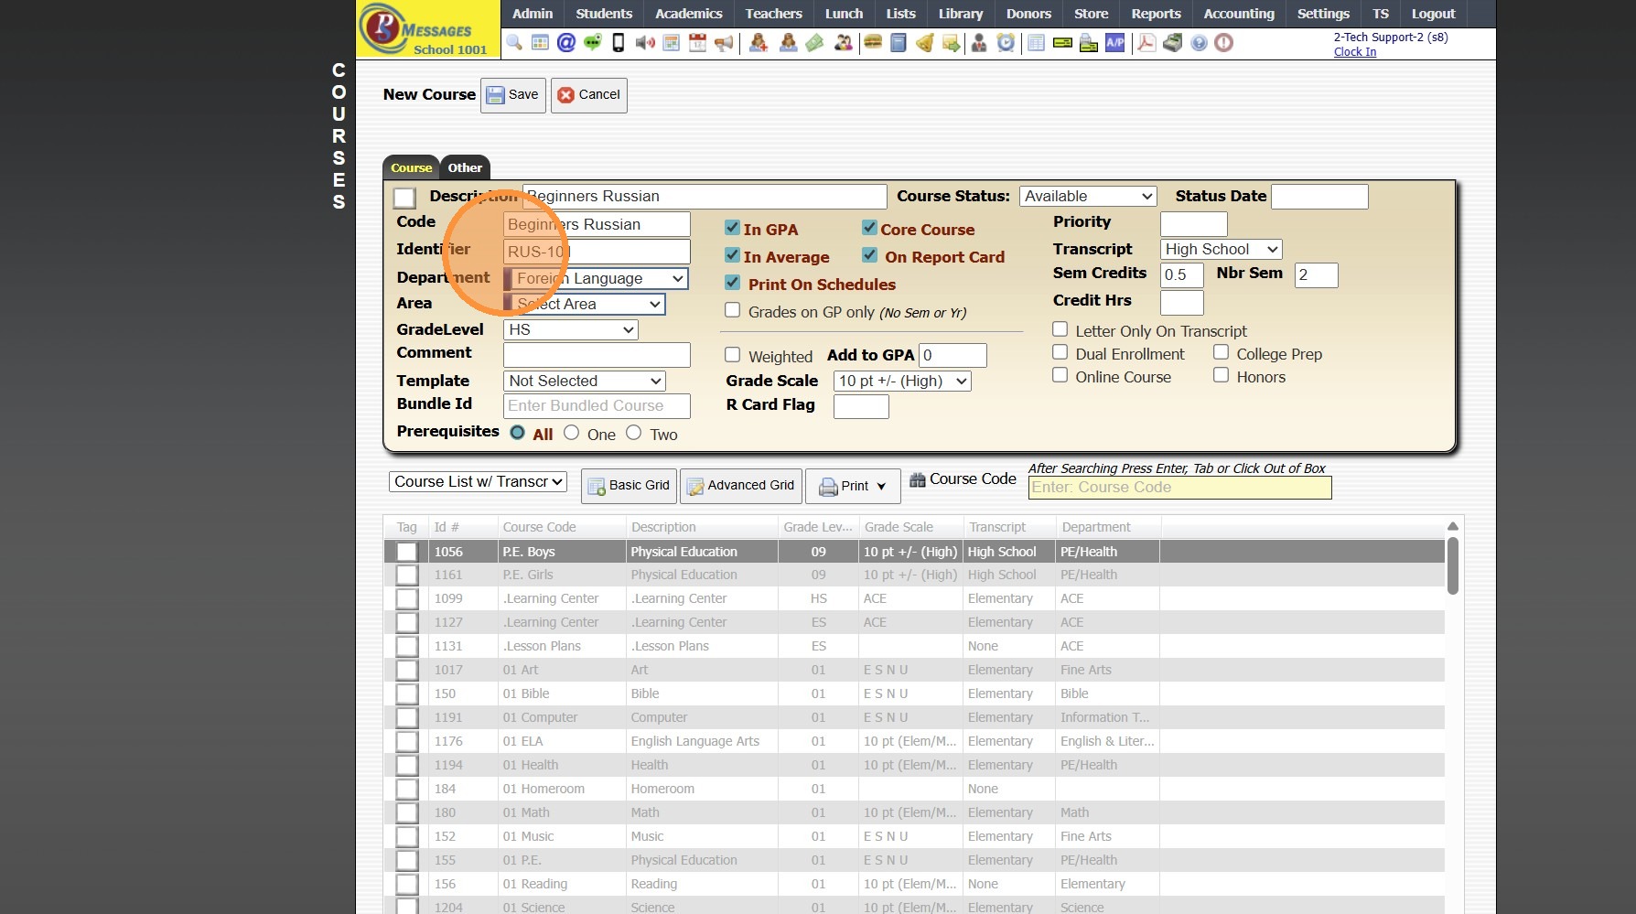Click the green chat message icon
This screenshot has width=1636, height=914.
[592, 43]
